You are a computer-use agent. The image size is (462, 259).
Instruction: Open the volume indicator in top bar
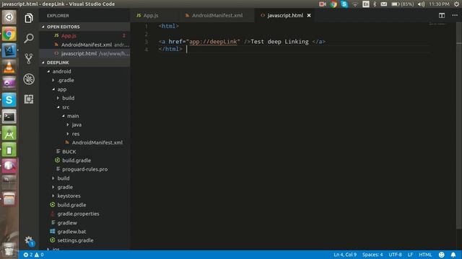point(422,4)
